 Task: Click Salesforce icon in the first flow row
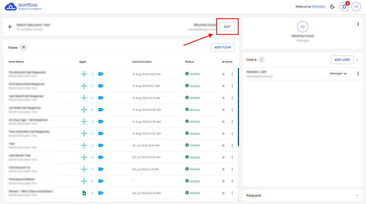(x=101, y=74)
